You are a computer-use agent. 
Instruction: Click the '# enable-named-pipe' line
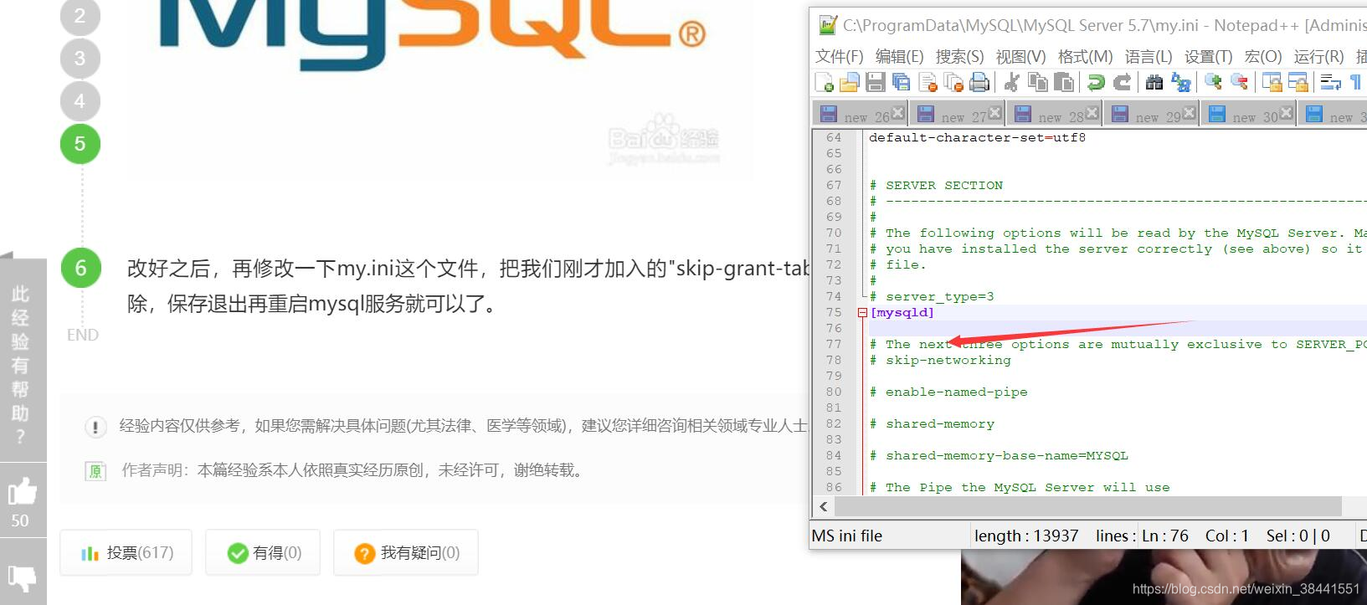point(948,392)
